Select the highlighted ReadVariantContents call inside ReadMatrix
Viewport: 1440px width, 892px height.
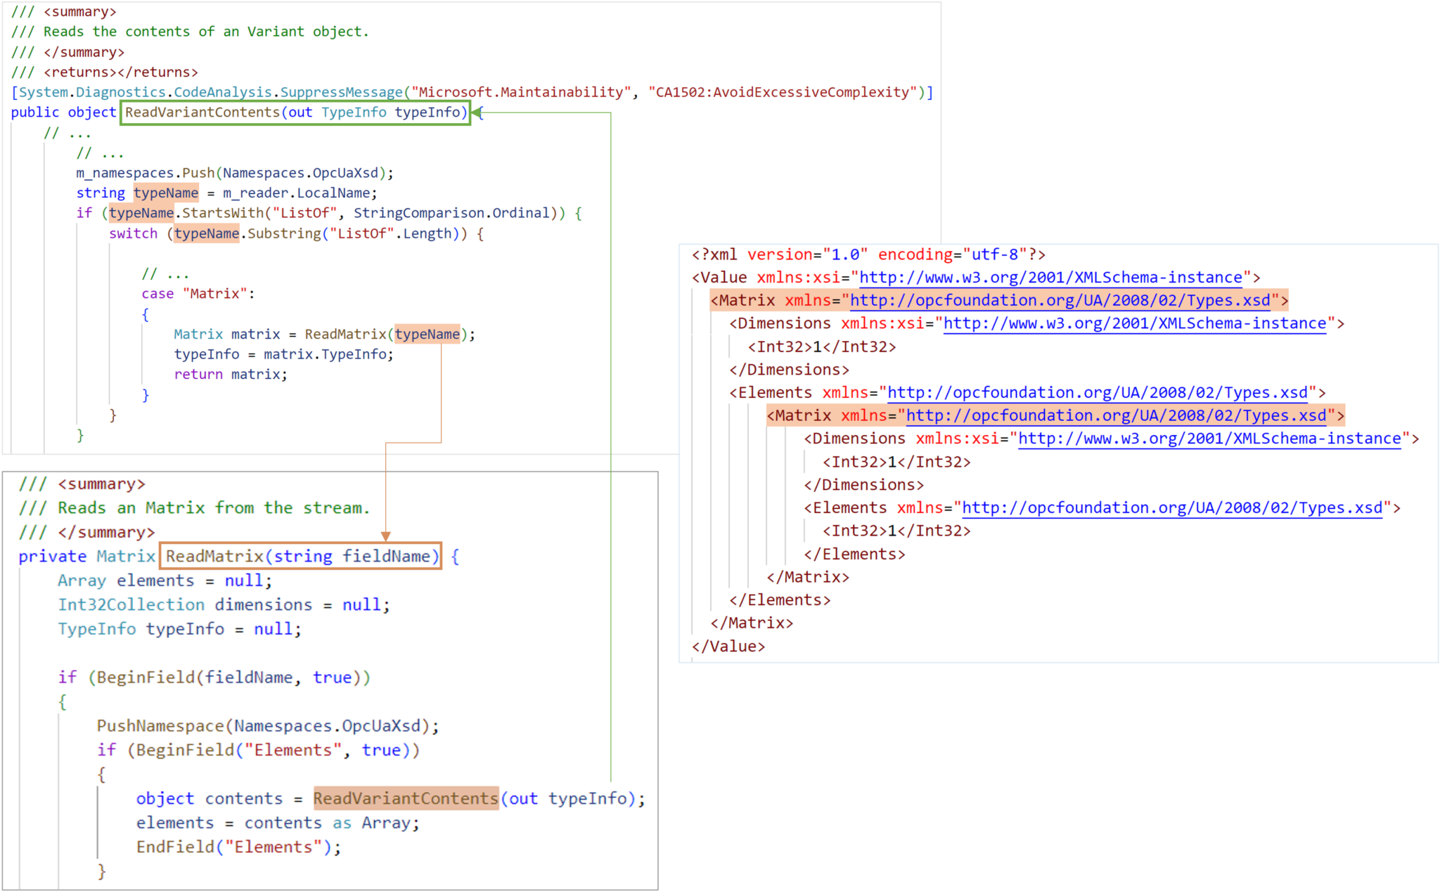(406, 798)
